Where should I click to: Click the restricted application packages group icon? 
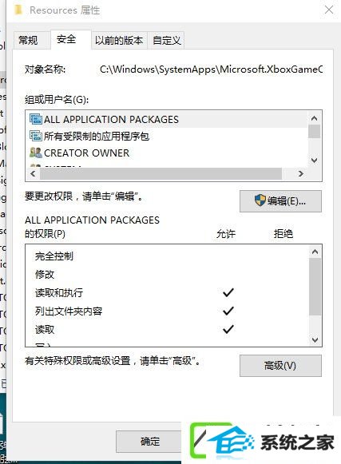click(36, 136)
